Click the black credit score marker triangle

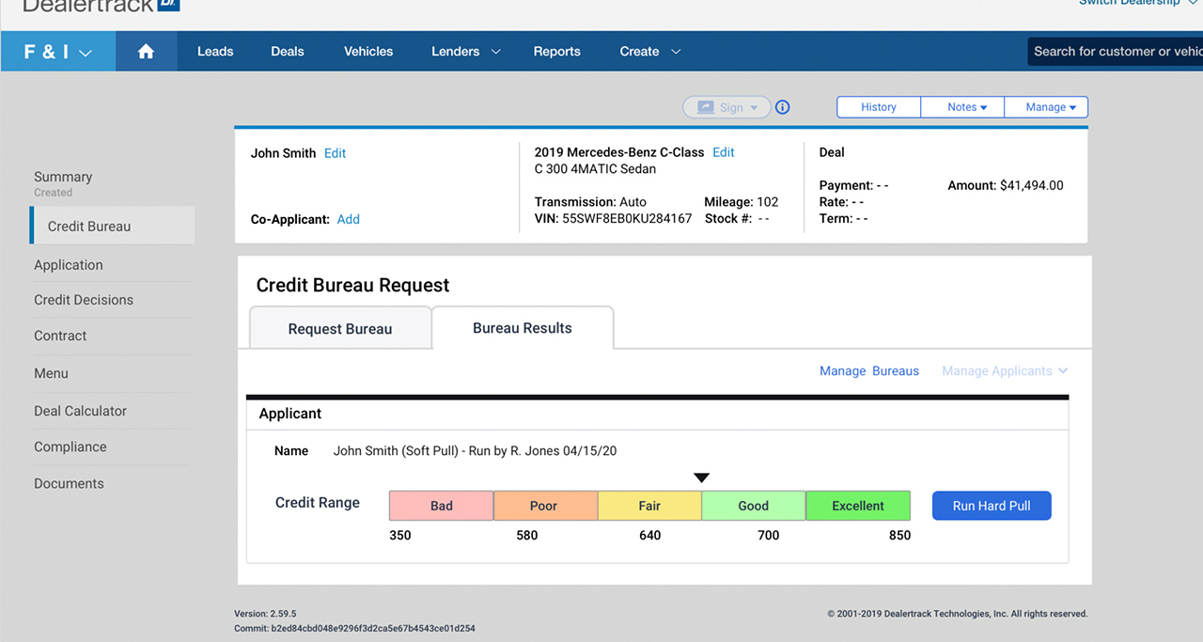[x=701, y=478]
